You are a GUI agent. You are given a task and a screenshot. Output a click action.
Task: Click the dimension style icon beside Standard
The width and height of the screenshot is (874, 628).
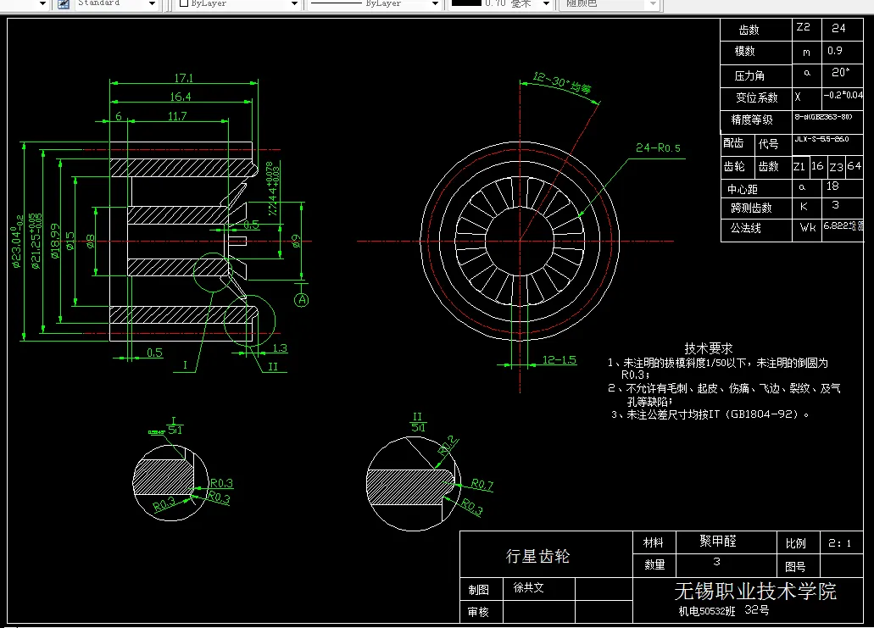(64, 4)
